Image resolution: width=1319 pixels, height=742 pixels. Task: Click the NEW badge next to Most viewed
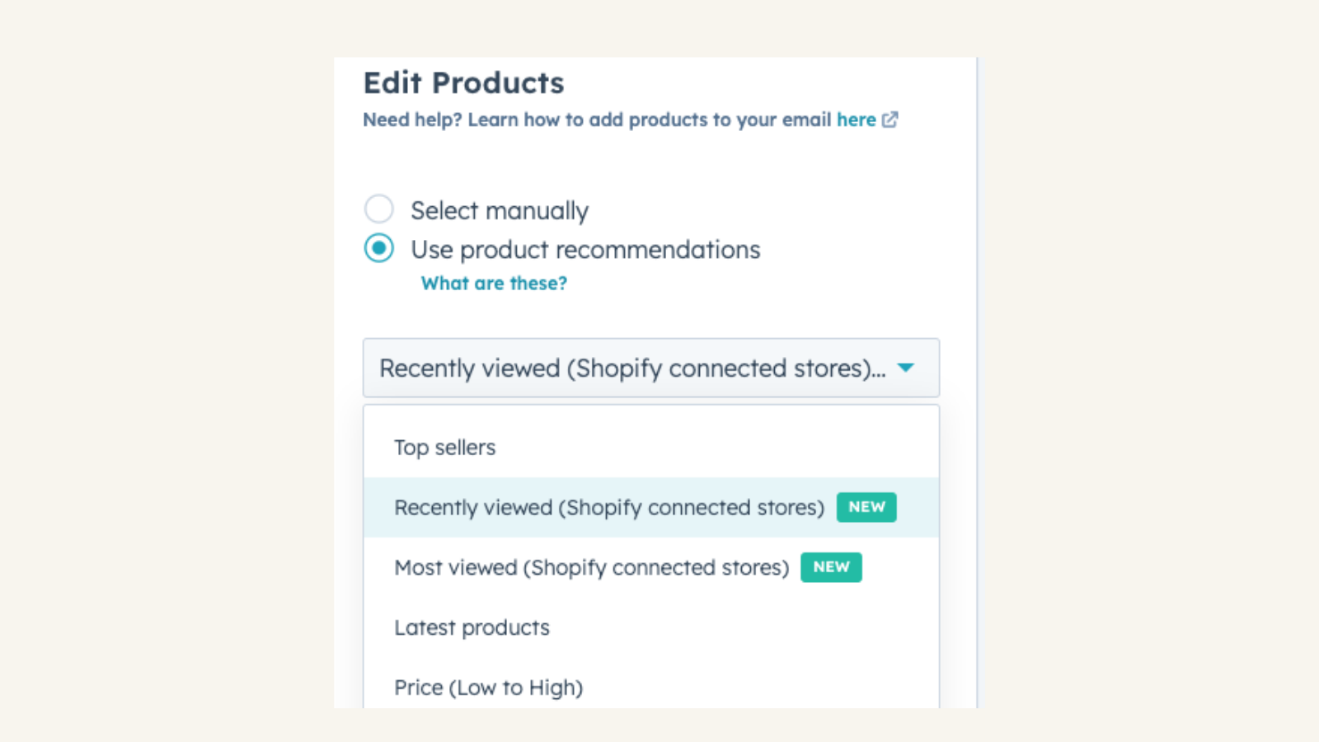click(831, 567)
